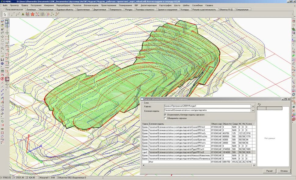The height and width of the screenshot is (180, 296).
Task: Click the magnifier zoom icon in left toolbar
Action: point(2,48)
